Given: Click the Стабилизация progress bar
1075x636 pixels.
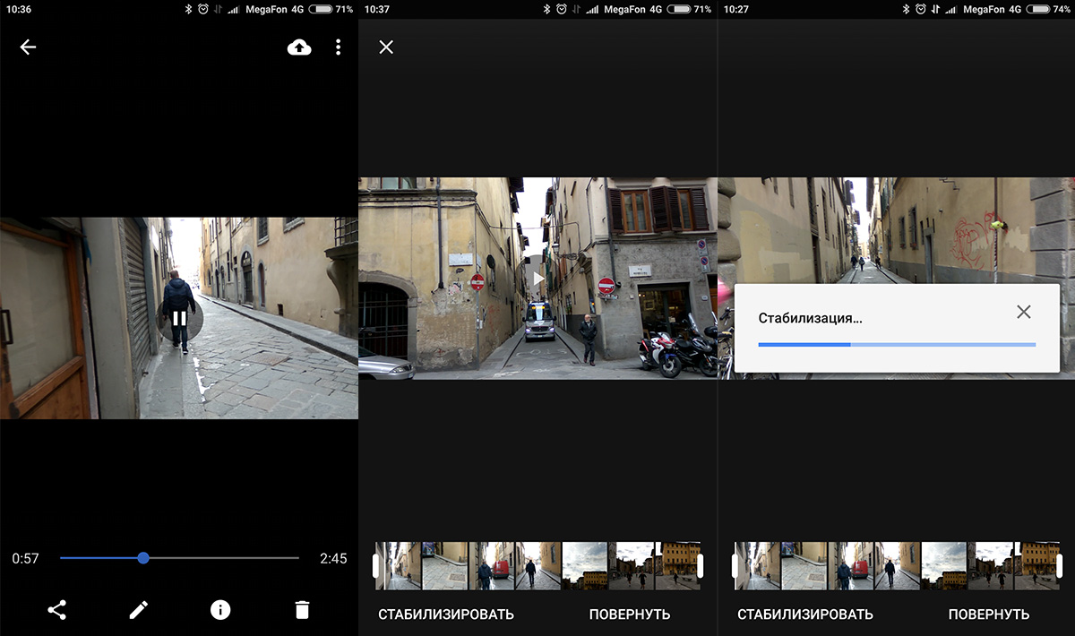Looking at the screenshot, I should point(897,344).
